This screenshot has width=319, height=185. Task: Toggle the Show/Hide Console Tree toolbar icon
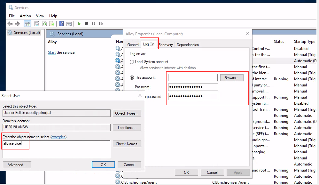coord(27,24)
